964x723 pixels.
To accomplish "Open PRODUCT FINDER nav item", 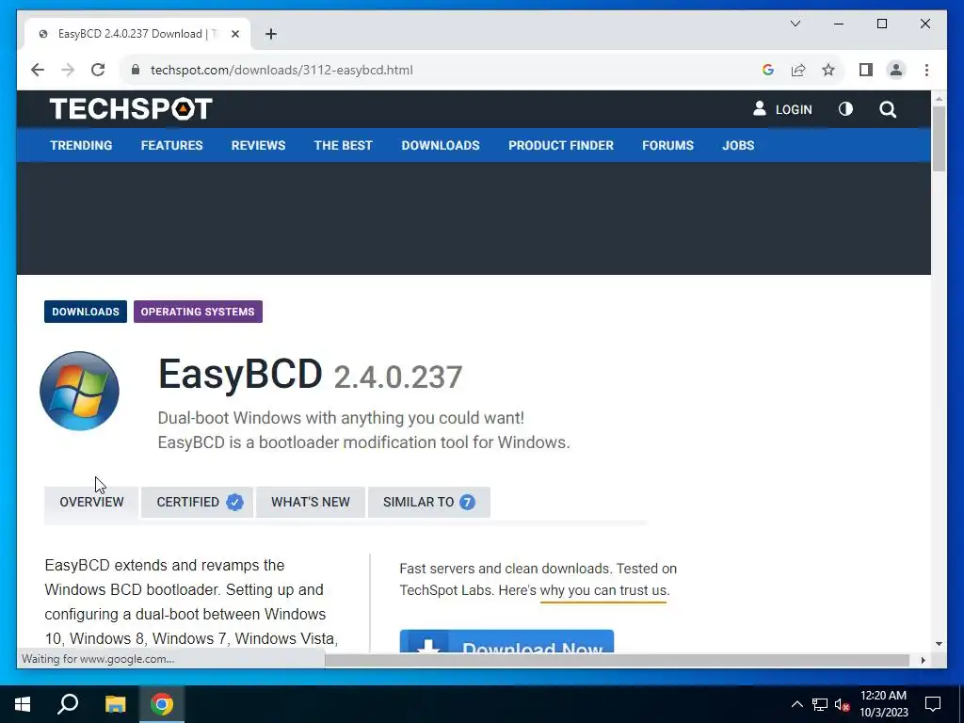I will click(x=561, y=146).
